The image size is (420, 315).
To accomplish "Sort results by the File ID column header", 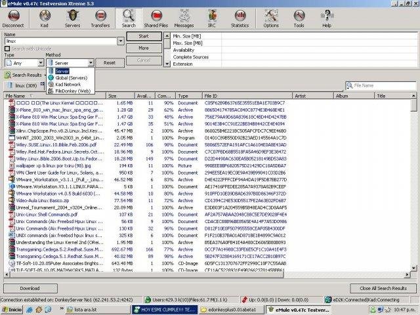I will tap(247, 96).
